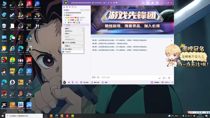Viewport: 210px width, 118px height.
Task: Click the download tray icon in YY header
Action: click(162, 3)
